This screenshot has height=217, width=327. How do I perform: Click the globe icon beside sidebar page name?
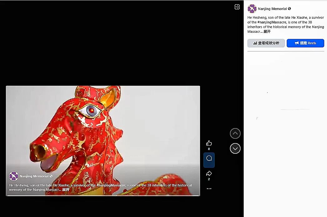(290, 9)
